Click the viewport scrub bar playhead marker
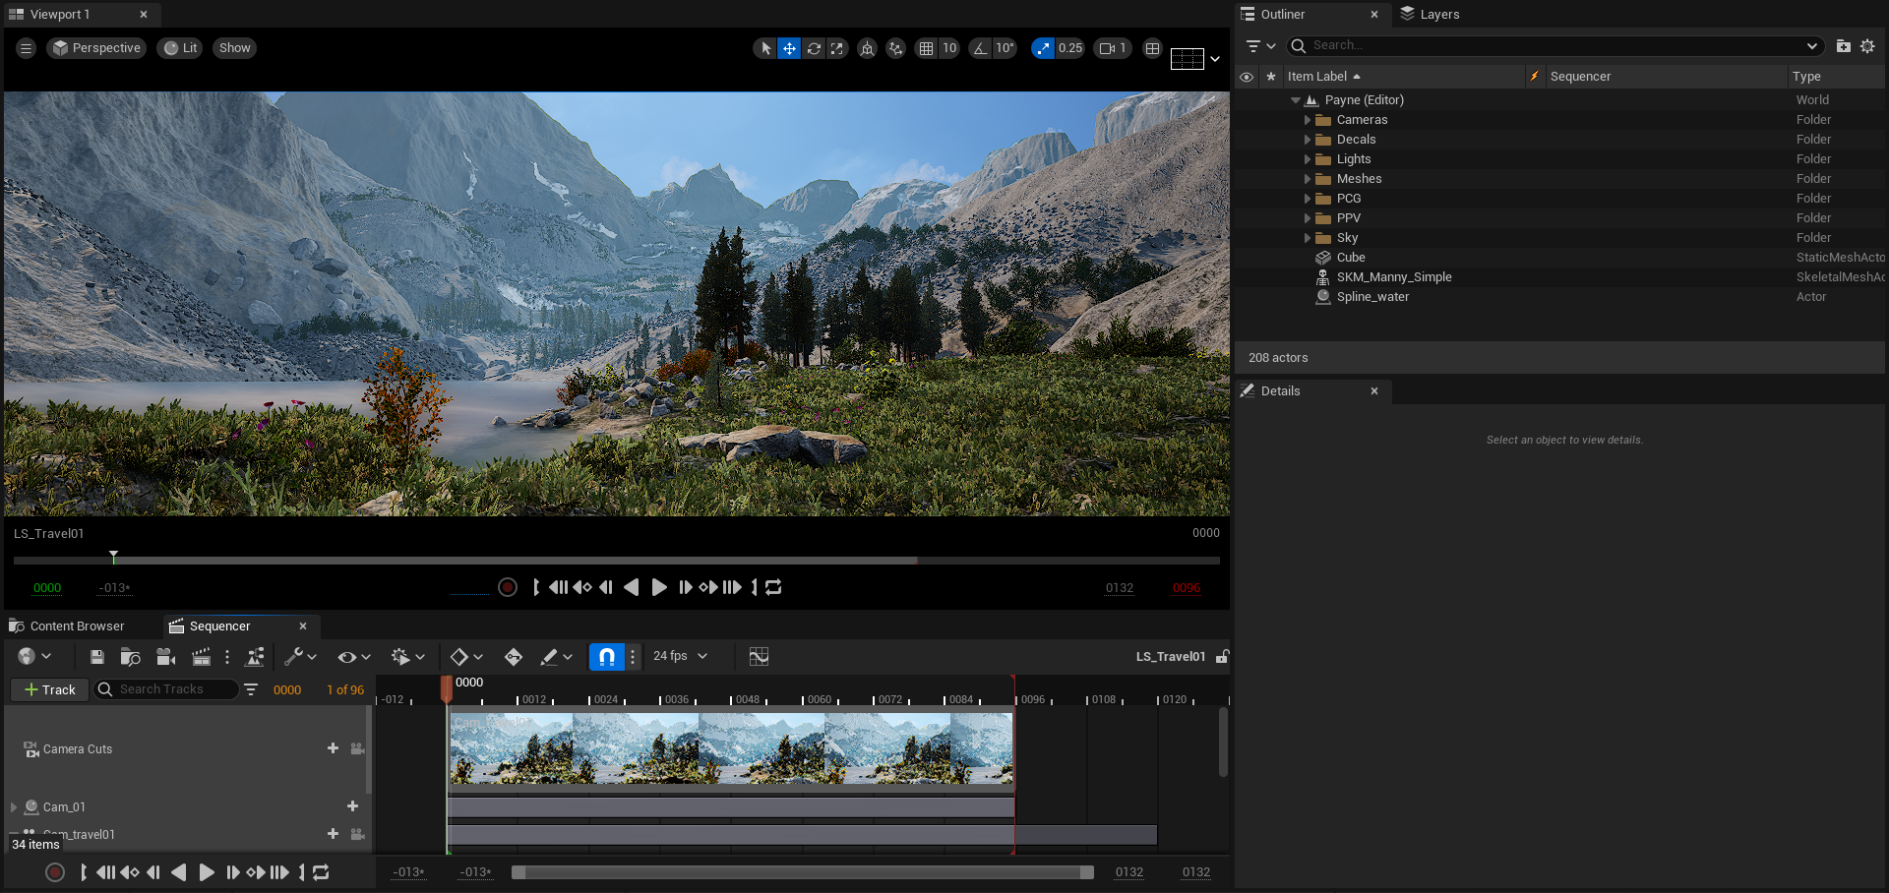The image size is (1889, 893). 113,557
